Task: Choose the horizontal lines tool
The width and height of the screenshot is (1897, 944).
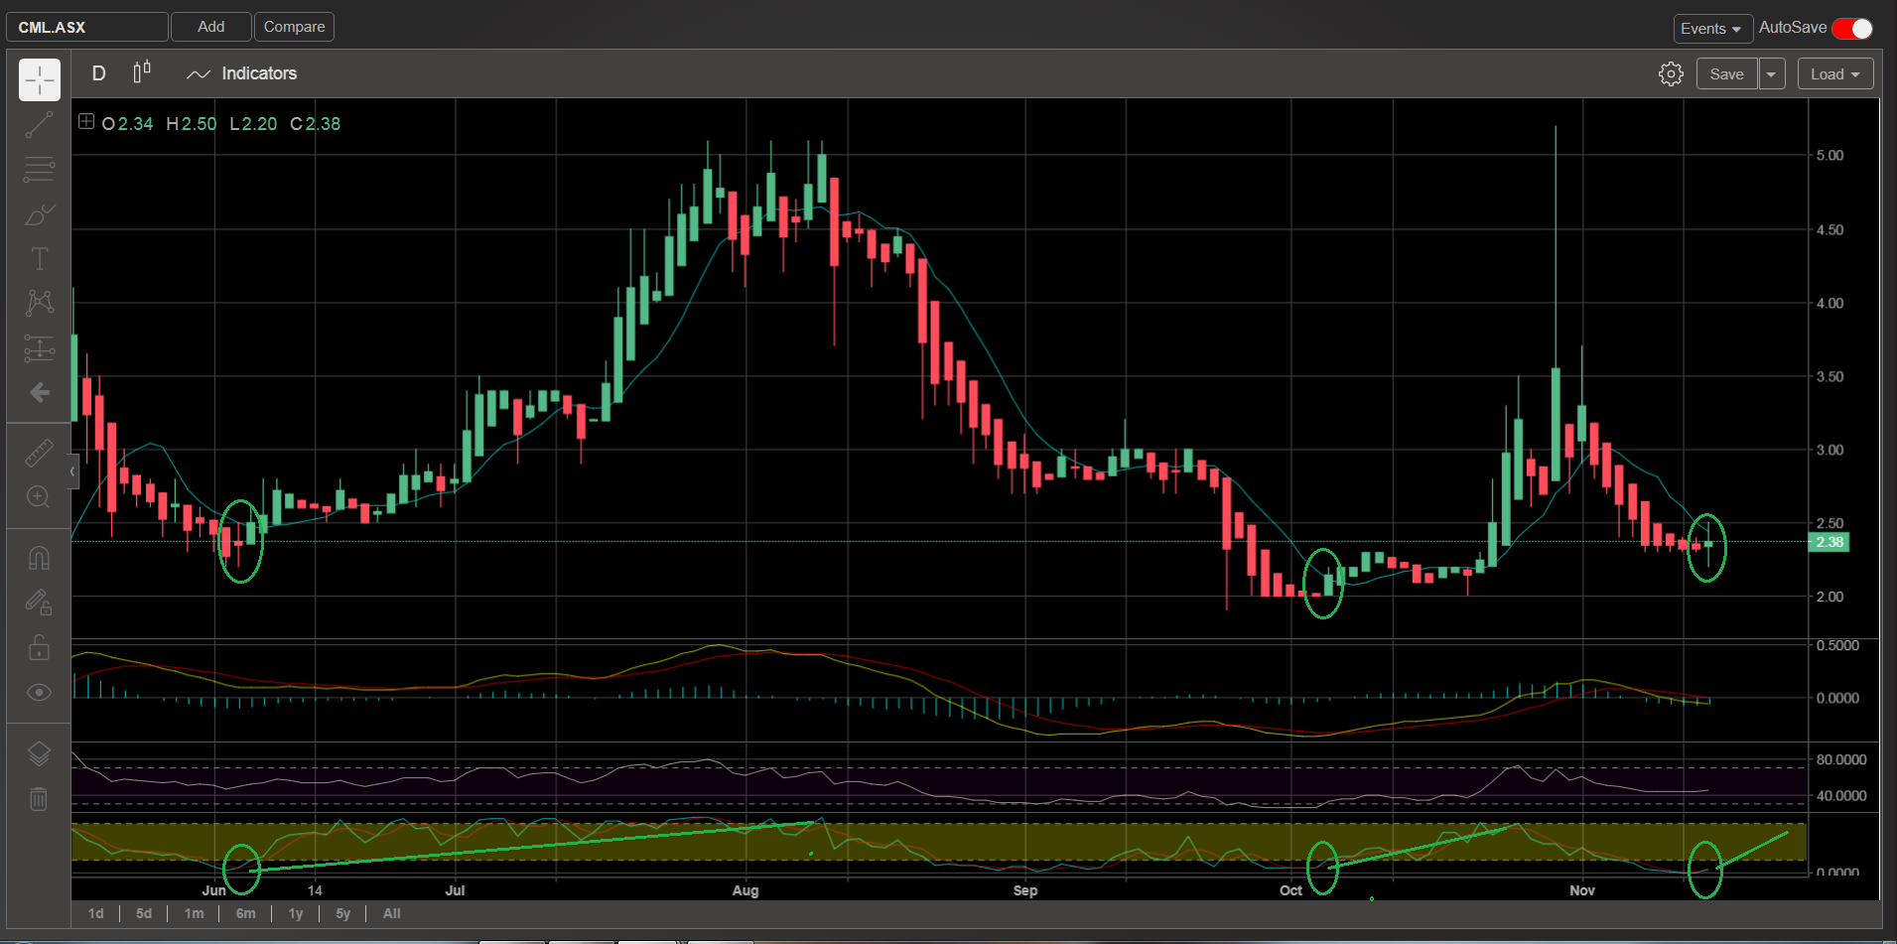Action: [x=40, y=170]
